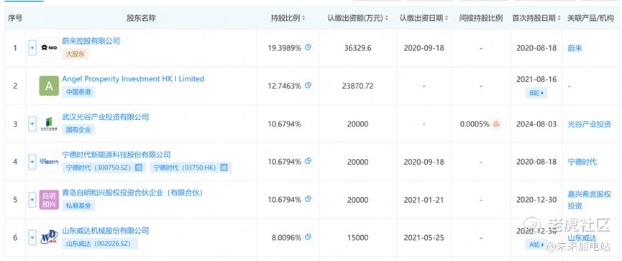Screen dimensions: 622x261
Task: Sort by 首次持股日期 column header
Action: point(536,18)
